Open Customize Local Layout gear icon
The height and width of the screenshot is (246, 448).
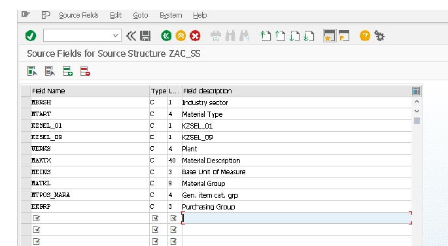click(379, 36)
